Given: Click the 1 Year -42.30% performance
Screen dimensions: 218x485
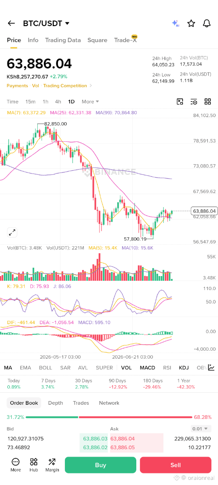Looking at the screenshot, I should [x=186, y=384].
